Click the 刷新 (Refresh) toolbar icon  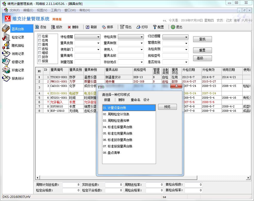[87, 27]
